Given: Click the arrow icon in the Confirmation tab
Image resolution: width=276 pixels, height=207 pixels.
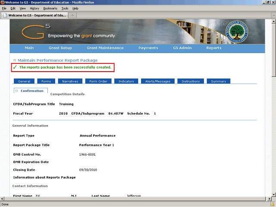Looking at the screenshot, I should click(17, 91).
